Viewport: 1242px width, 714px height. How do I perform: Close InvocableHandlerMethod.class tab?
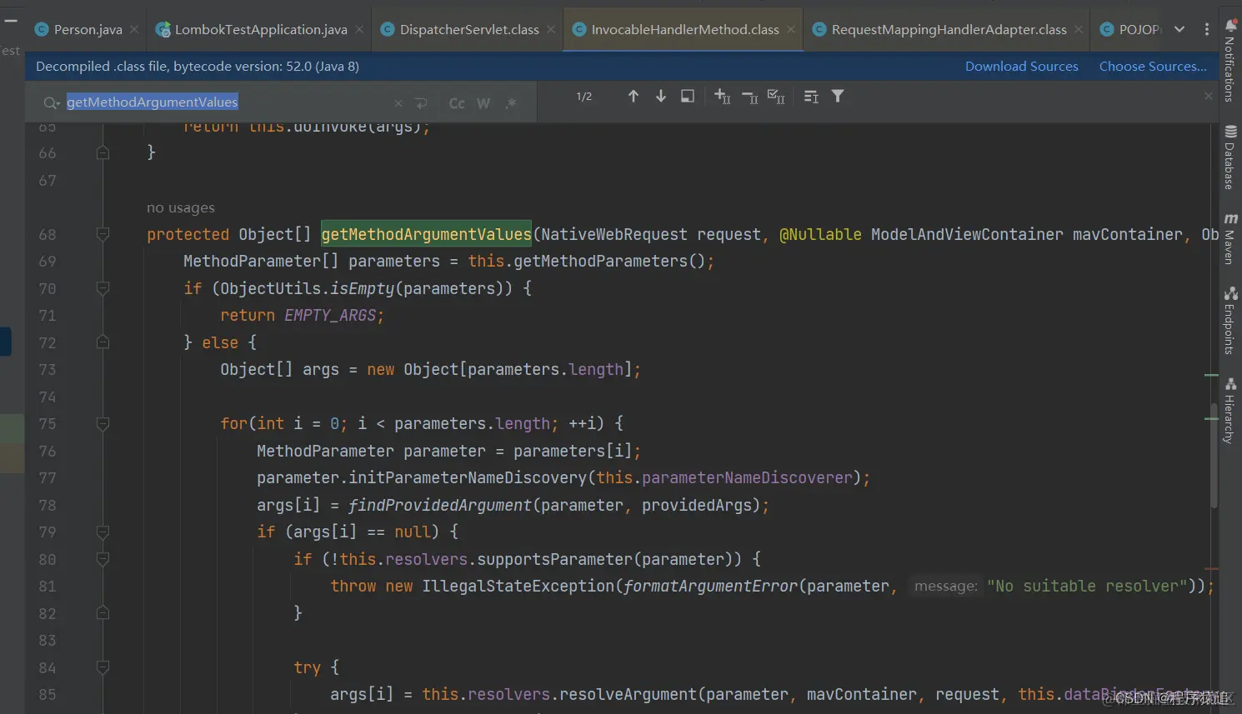click(791, 29)
